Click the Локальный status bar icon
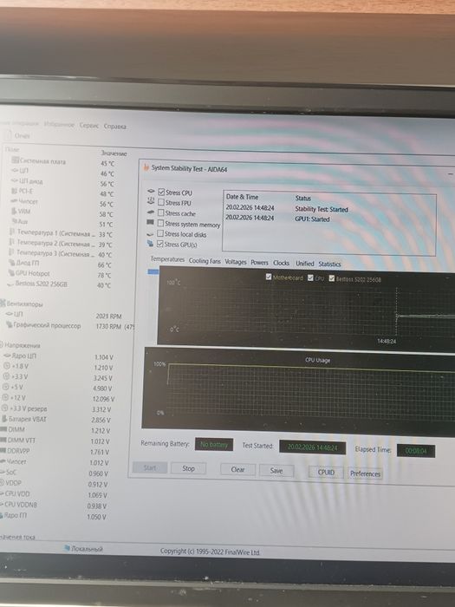Screen dimensions: 455x607 coord(67,548)
